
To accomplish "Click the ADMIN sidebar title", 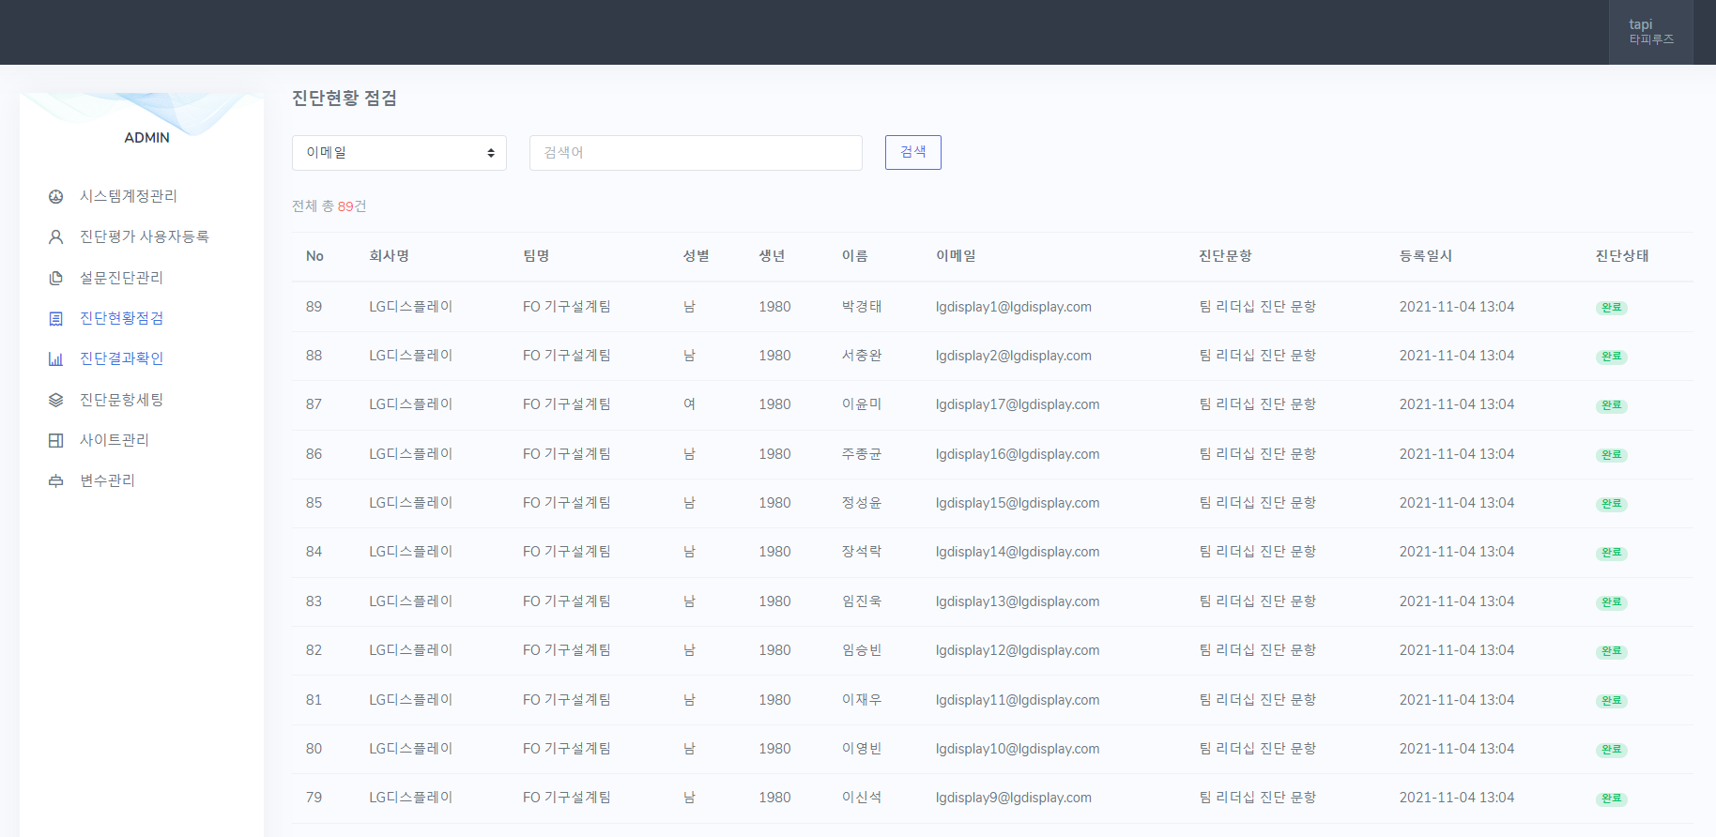I will (x=146, y=137).
